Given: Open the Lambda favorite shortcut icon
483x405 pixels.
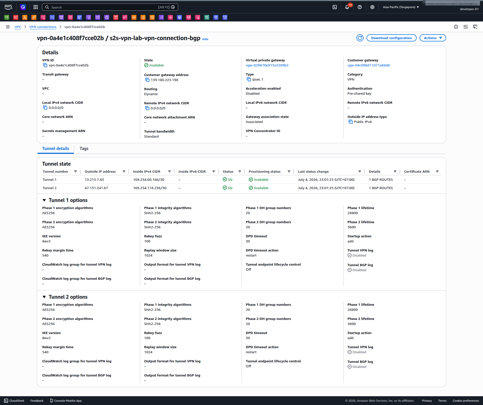Looking at the screenshot, I should (25, 17).
